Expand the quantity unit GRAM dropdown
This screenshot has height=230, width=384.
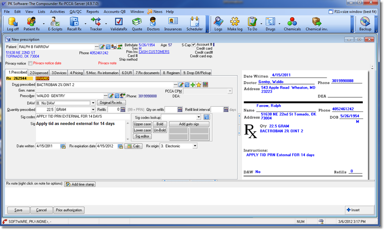click(93, 109)
